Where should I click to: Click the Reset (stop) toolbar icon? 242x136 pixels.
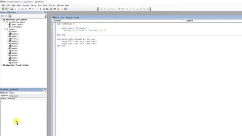pos(44,9)
